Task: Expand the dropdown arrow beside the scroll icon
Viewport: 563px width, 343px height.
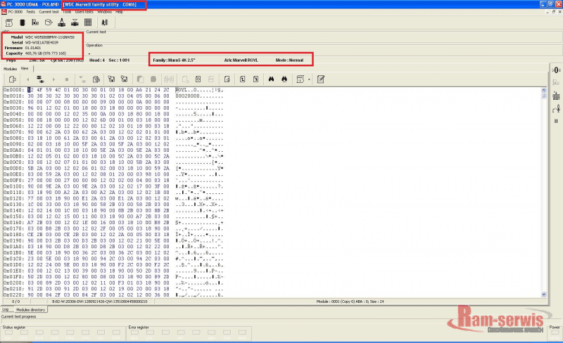Action: (x=310, y=79)
